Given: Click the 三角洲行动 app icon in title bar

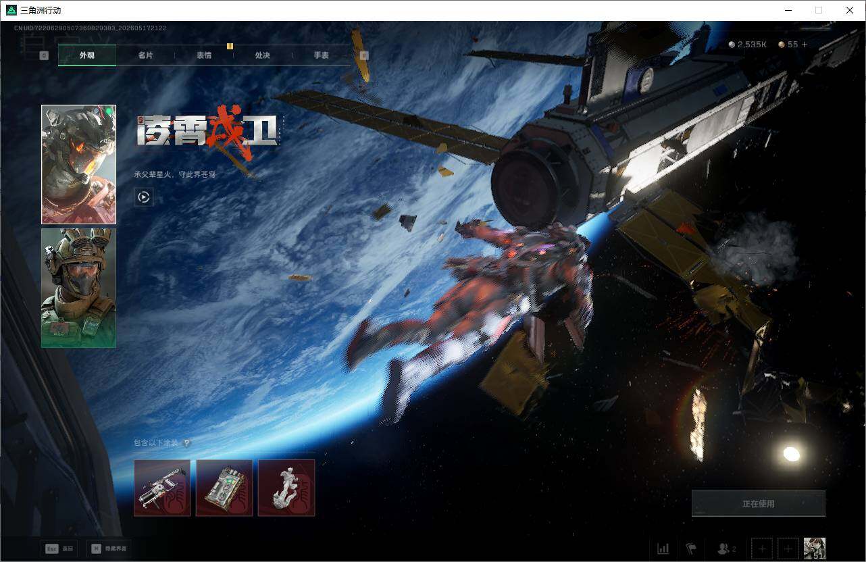Looking at the screenshot, I should click(11, 10).
